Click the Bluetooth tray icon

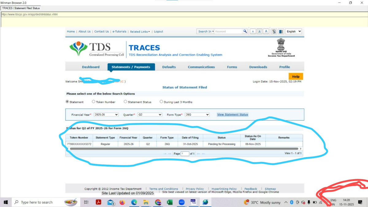pyautogui.click(x=292, y=202)
